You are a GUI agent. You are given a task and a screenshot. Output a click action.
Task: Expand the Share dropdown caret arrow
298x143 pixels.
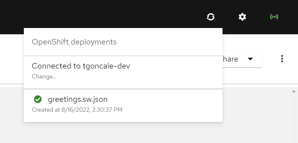tap(250, 59)
